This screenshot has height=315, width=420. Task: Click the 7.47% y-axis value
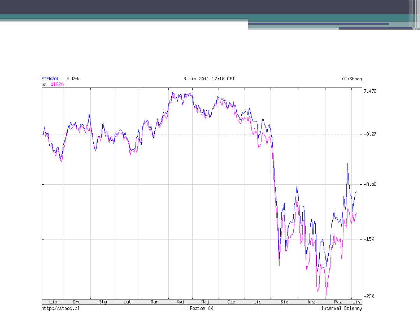pyautogui.click(x=370, y=91)
